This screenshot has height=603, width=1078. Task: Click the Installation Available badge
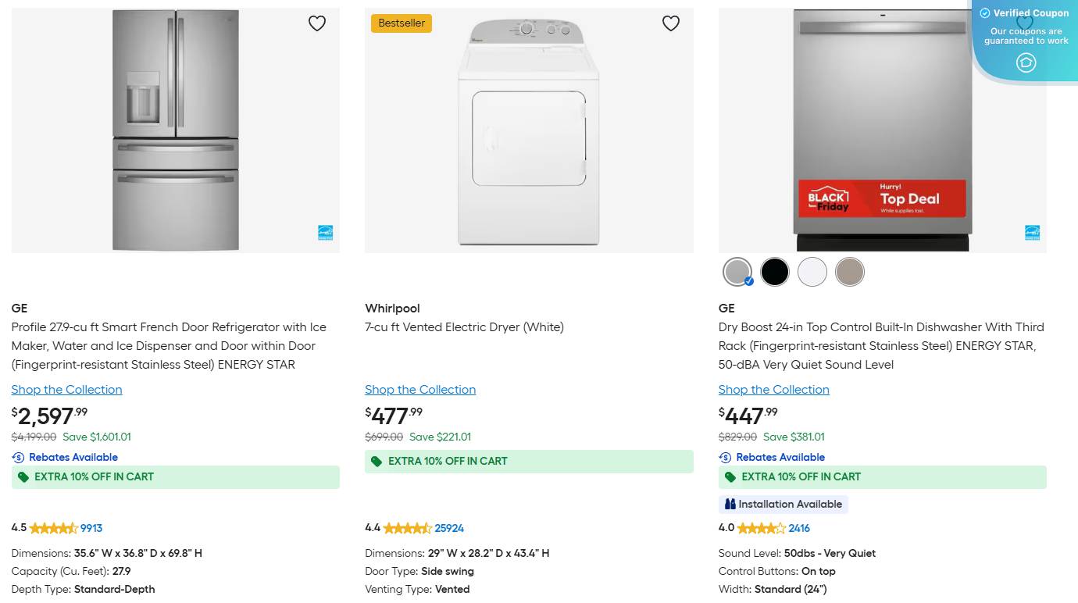click(x=783, y=505)
